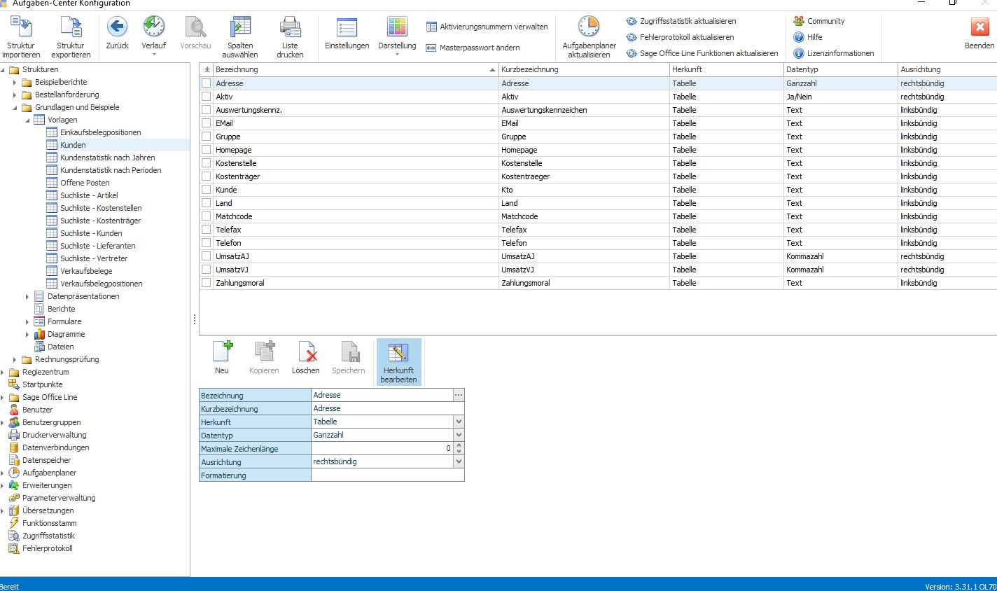Screen dimensions: 997x591
Task: Collapse the Grundlagen und Beispiele folder
Action: (15, 108)
